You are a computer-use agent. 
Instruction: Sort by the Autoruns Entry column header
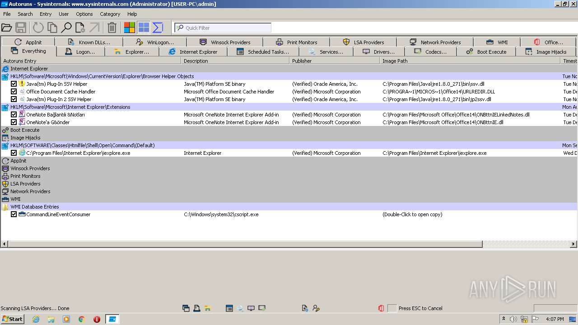91,61
